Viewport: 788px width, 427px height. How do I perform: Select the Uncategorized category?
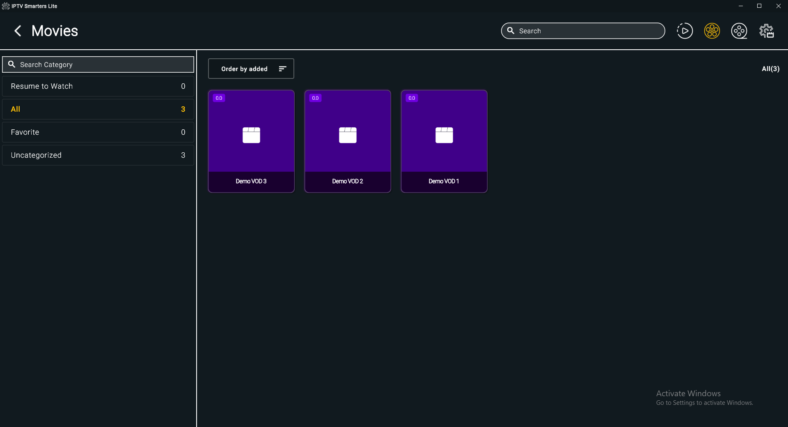[98, 155]
